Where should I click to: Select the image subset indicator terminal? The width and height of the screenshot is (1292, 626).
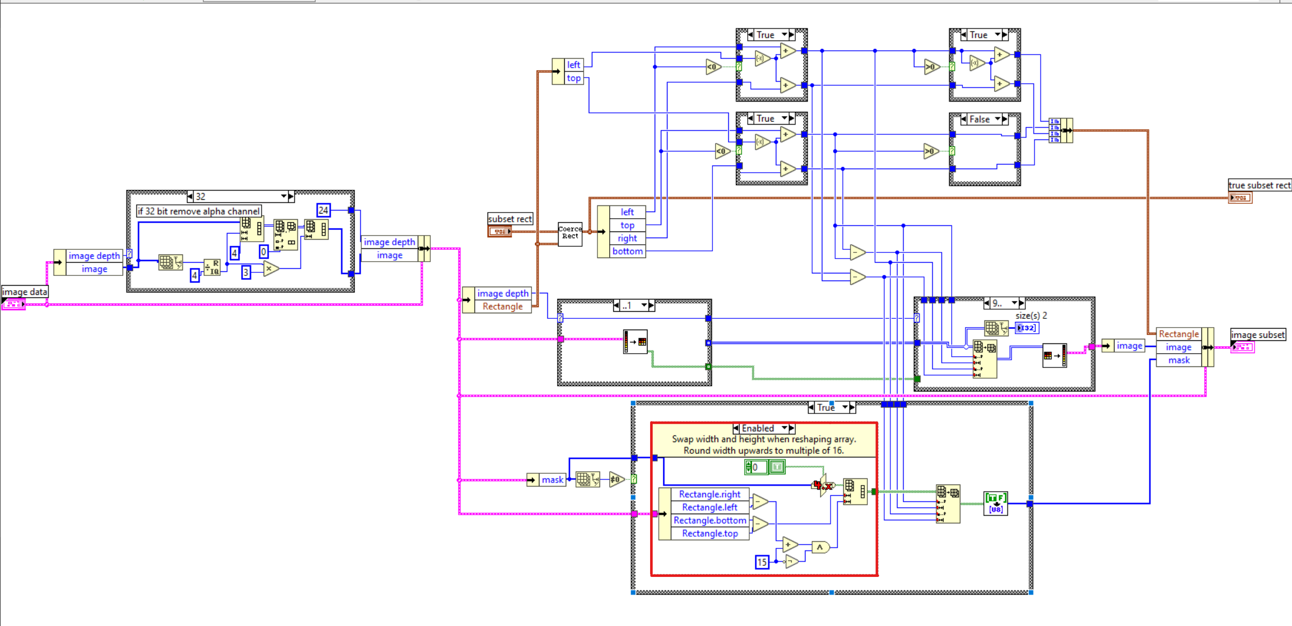pos(1243,347)
